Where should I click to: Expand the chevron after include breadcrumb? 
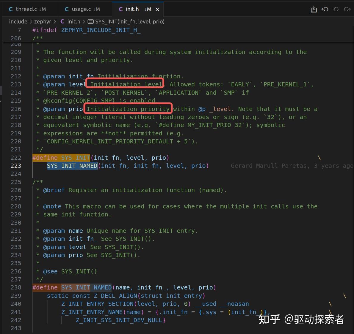pyautogui.click(x=31, y=22)
